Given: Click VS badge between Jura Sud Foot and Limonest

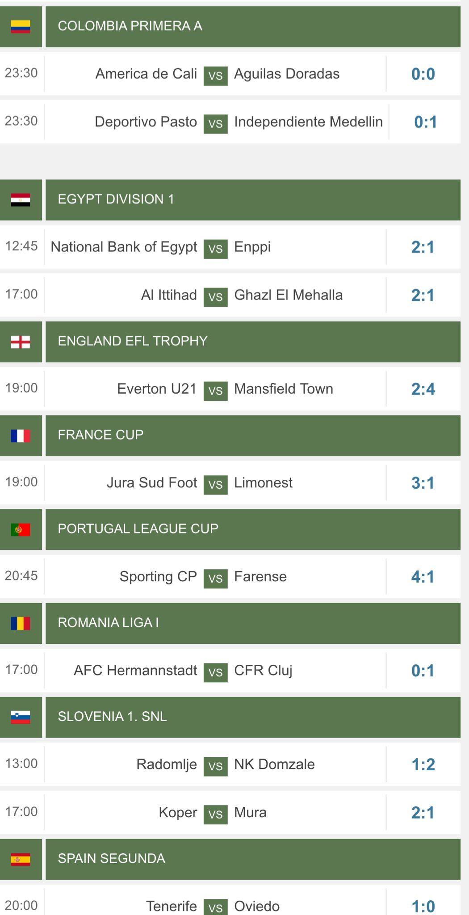Looking at the screenshot, I should [215, 484].
